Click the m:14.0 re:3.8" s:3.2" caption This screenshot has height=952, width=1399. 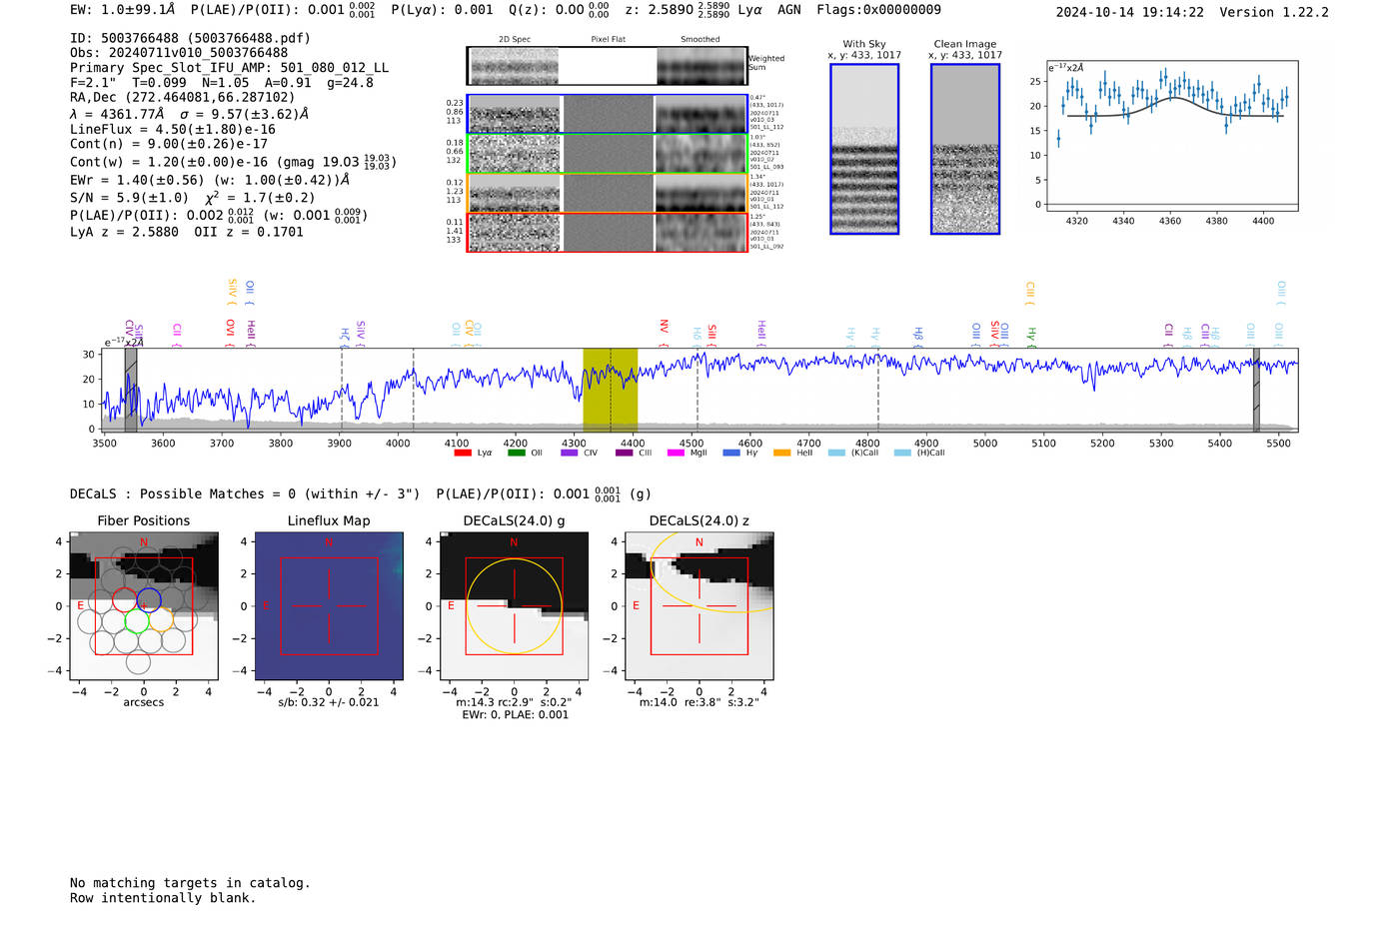pos(699,702)
